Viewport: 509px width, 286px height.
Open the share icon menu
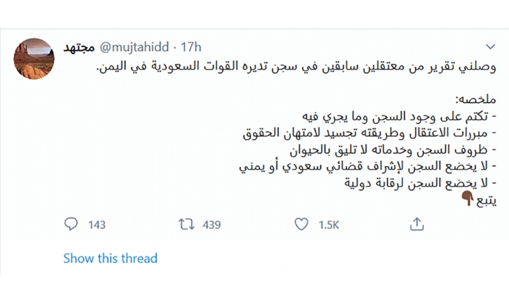click(x=417, y=224)
